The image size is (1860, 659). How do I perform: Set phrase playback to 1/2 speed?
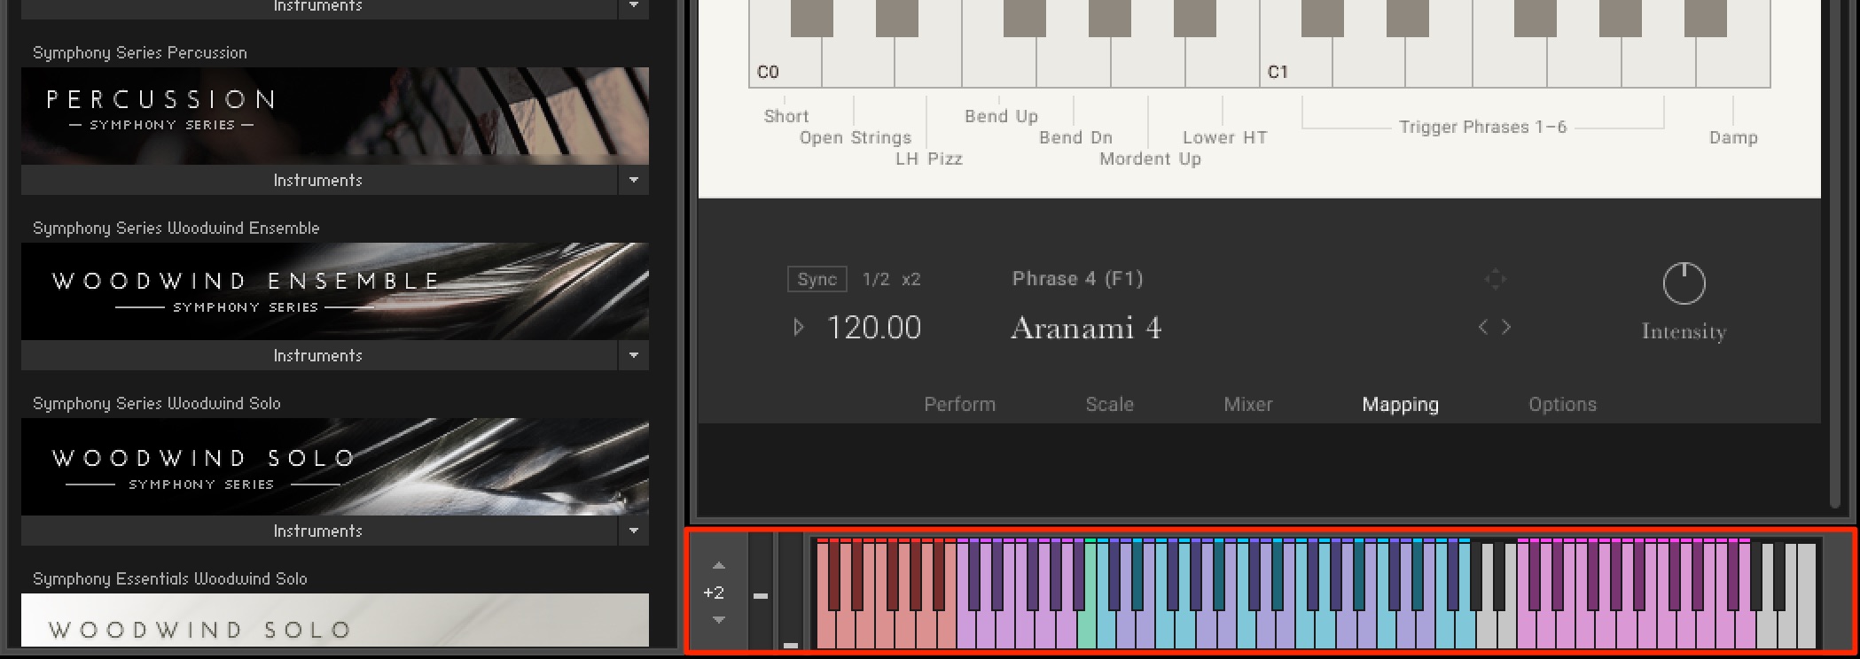coord(876,279)
